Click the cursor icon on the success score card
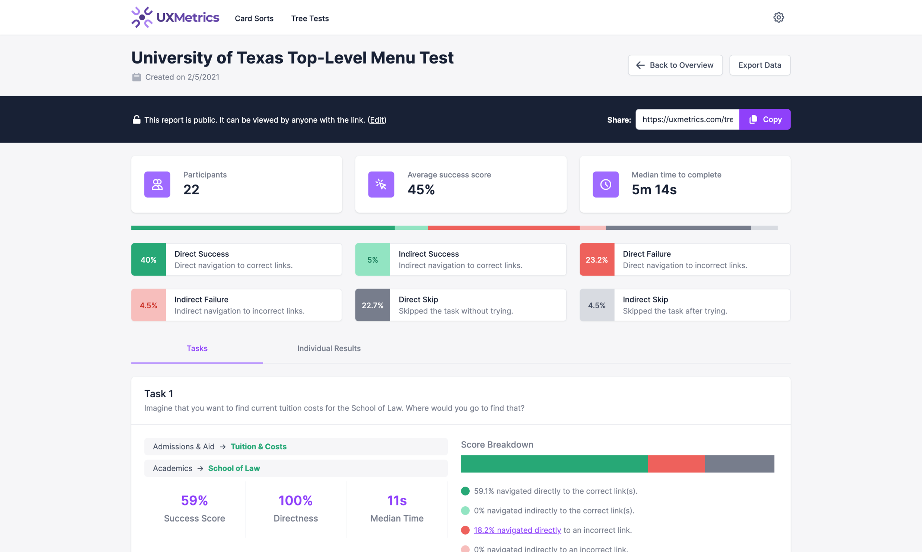The width and height of the screenshot is (922, 552). click(x=381, y=184)
